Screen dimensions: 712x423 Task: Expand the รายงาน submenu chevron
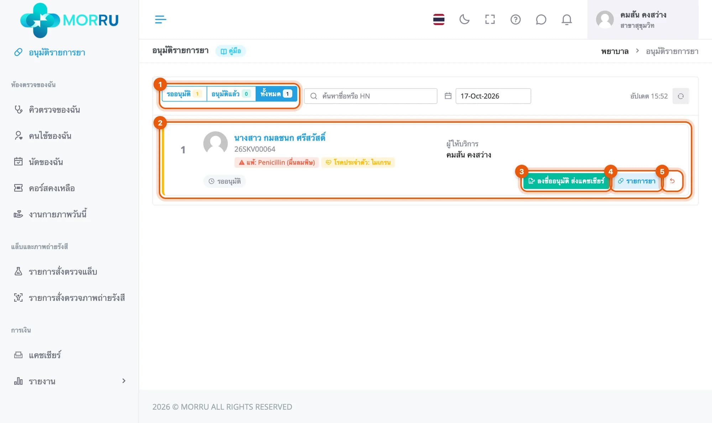click(x=124, y=381)
